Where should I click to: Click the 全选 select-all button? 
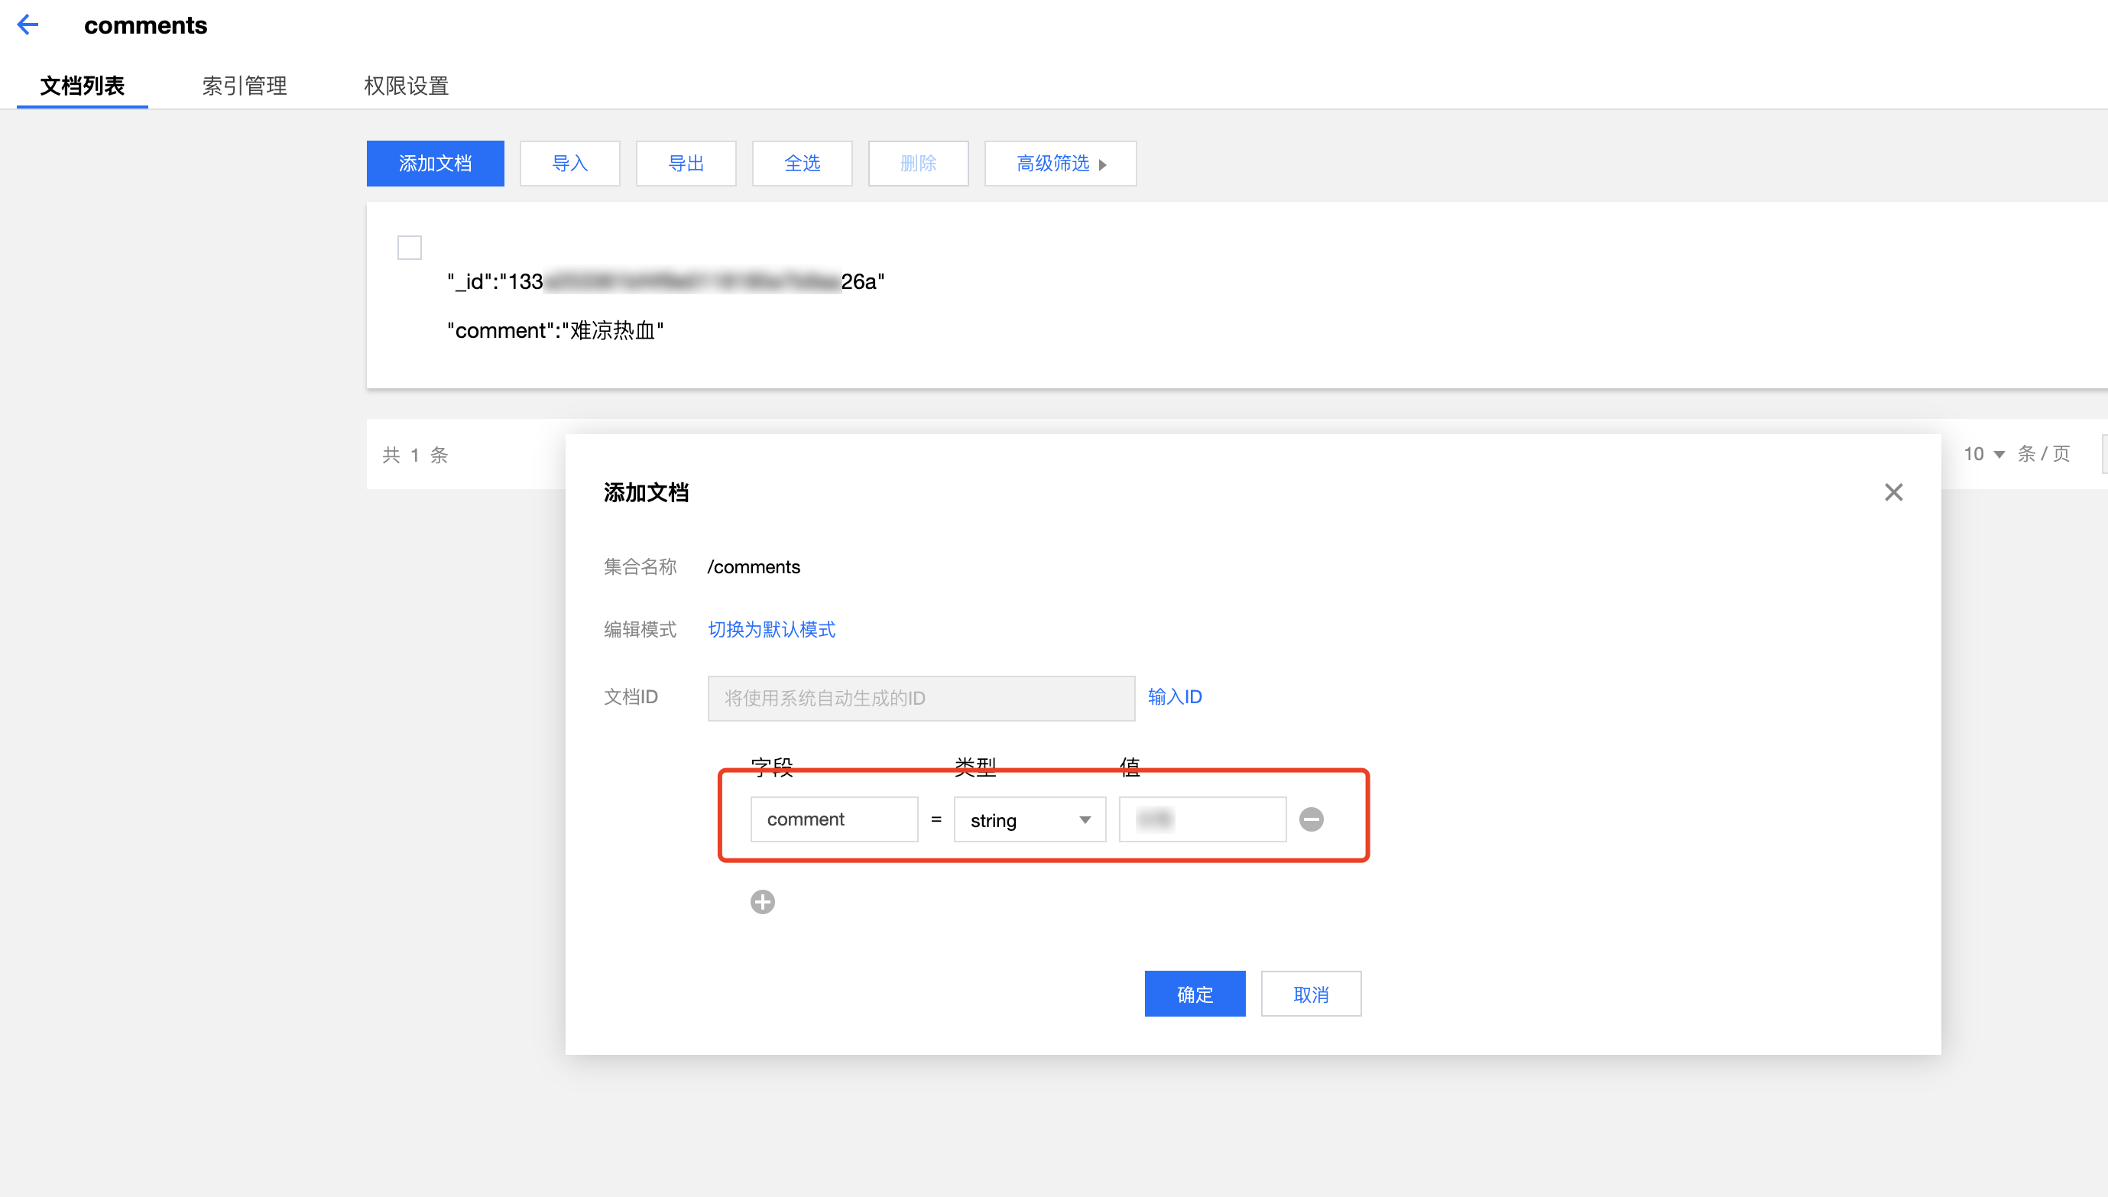click(801, 164)
